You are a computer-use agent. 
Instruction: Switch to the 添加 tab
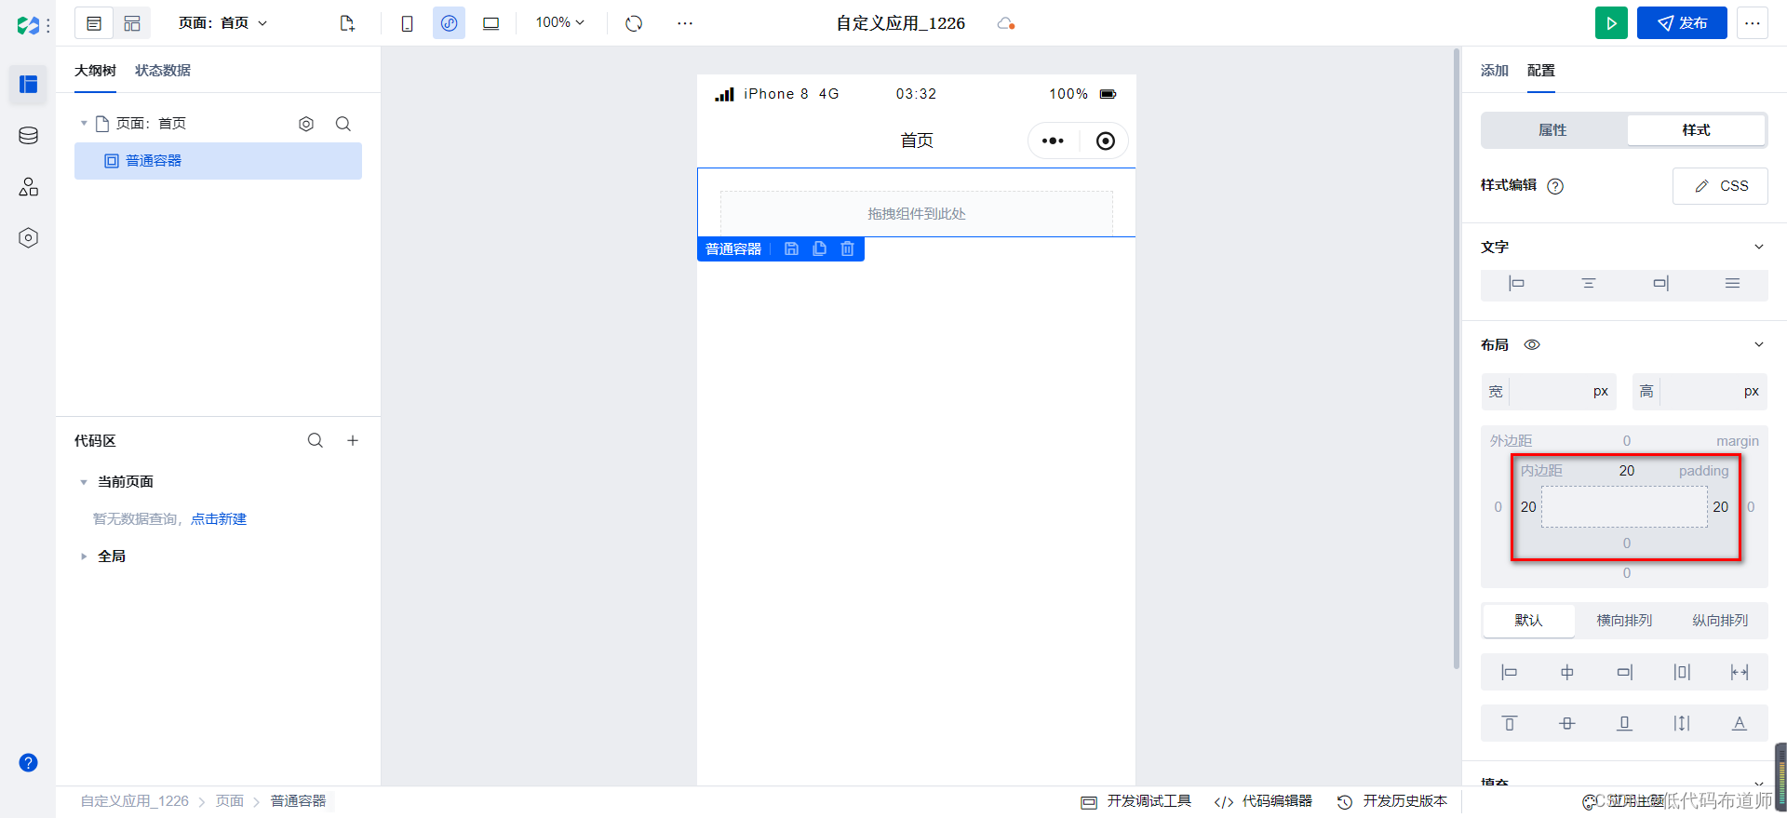[x=1495, y=71]
